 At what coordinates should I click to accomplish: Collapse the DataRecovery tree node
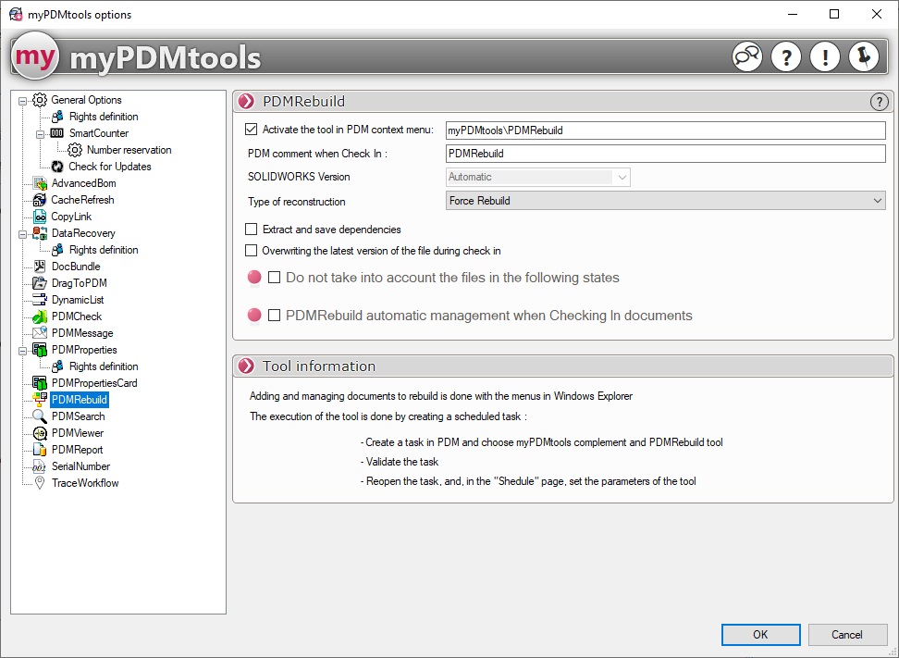click(x=23, y=233)
